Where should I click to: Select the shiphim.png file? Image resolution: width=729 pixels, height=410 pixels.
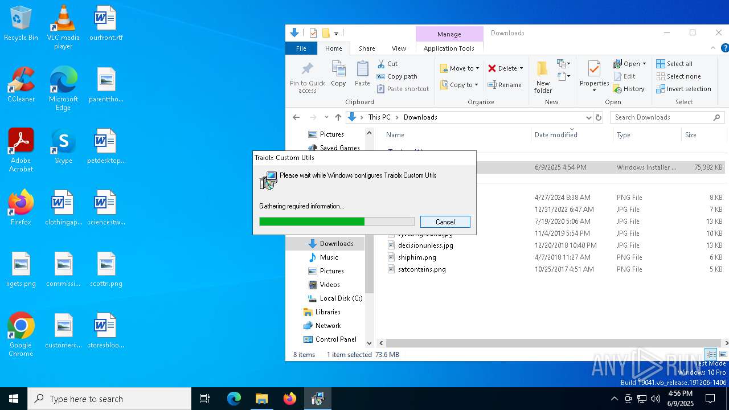coord(417,257)
